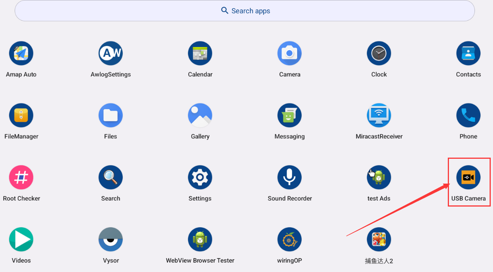Launch the Camera app
493x272 pixels.
[x=290, y=53]
